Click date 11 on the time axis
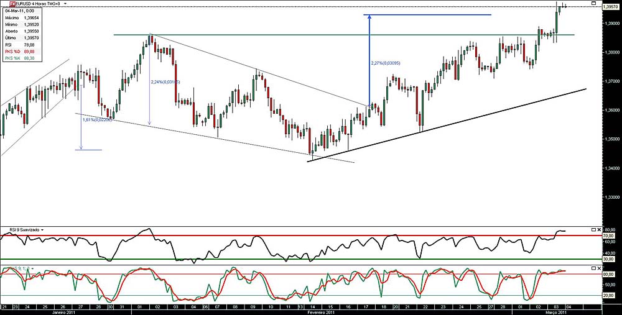Image resolution: width=622 pixels, height=315 pixels. 289,307
